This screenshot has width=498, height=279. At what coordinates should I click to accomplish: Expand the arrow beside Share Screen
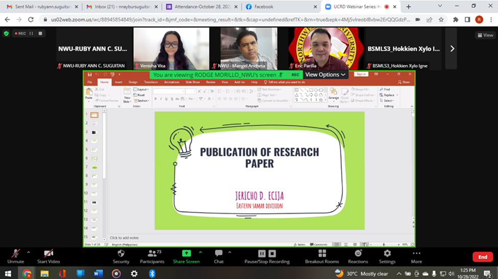(200, 252)
